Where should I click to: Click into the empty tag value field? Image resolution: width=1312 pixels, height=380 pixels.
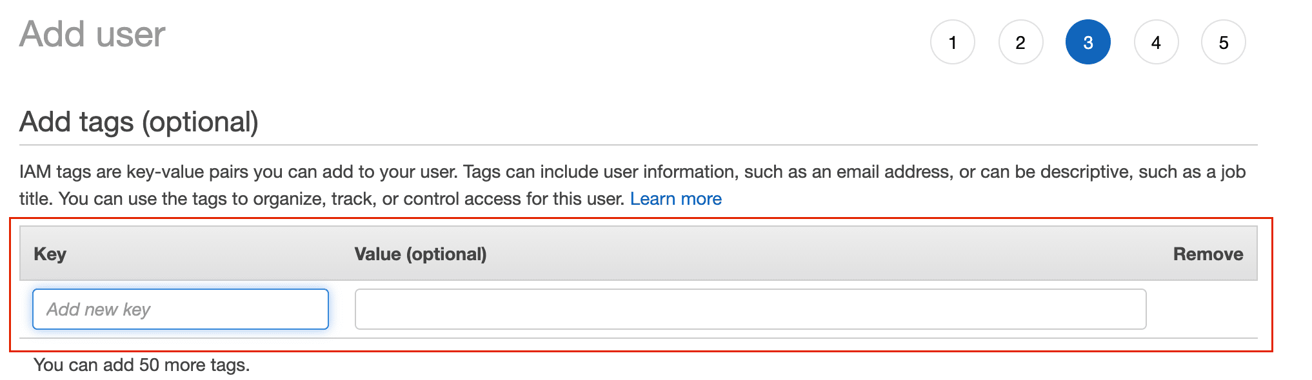point(750,309)
